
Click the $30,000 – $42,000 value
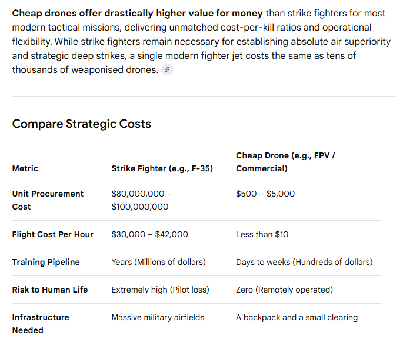click(149, 234)
